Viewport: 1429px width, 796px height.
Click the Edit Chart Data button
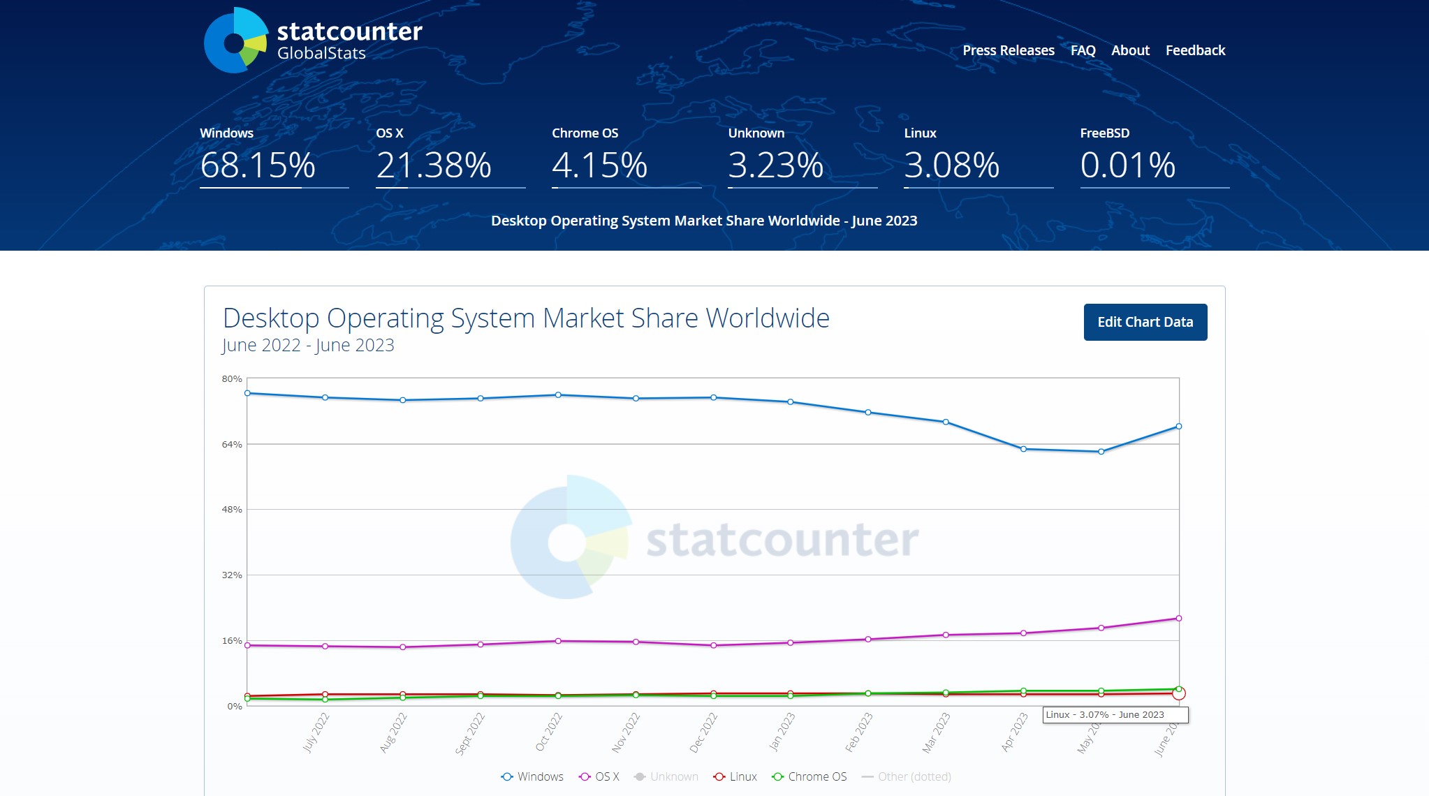pos(1145,322)
